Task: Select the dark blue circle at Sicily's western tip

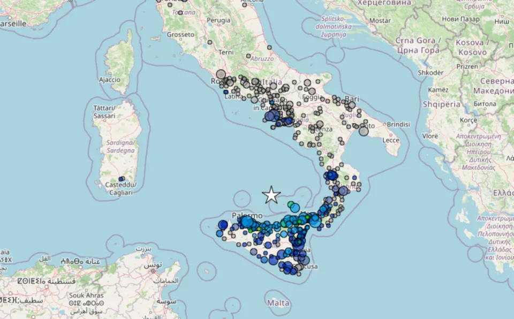Action: (223, 225)
